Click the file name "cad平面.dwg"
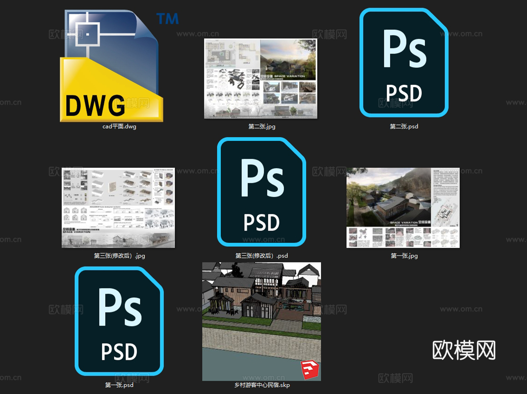The image size is (527, 394). pos(119,126)
